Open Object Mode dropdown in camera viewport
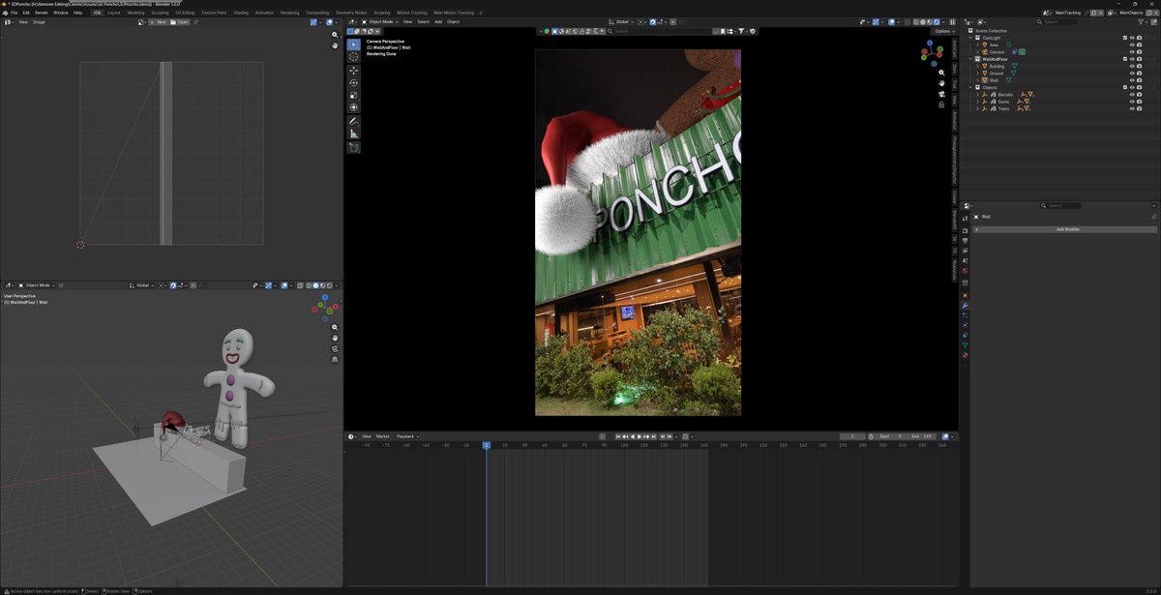The image size is (1161, 595). [379, 21]
